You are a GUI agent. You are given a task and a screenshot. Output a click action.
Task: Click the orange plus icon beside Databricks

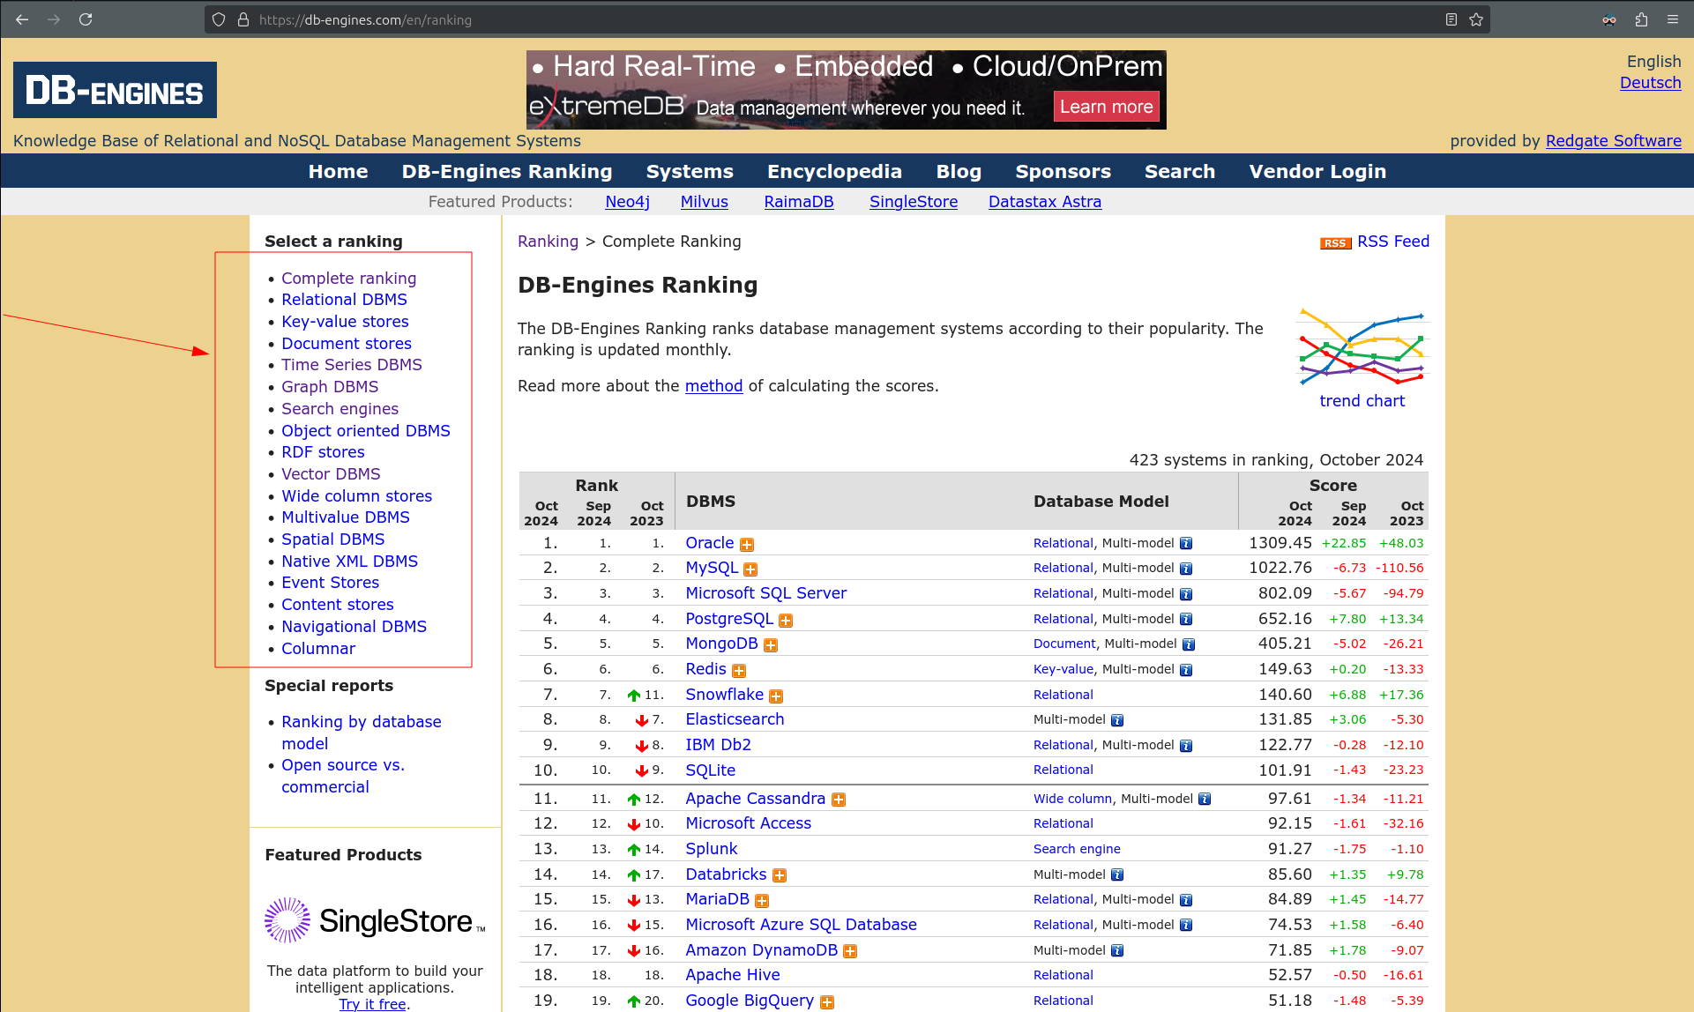coord(780,875)
